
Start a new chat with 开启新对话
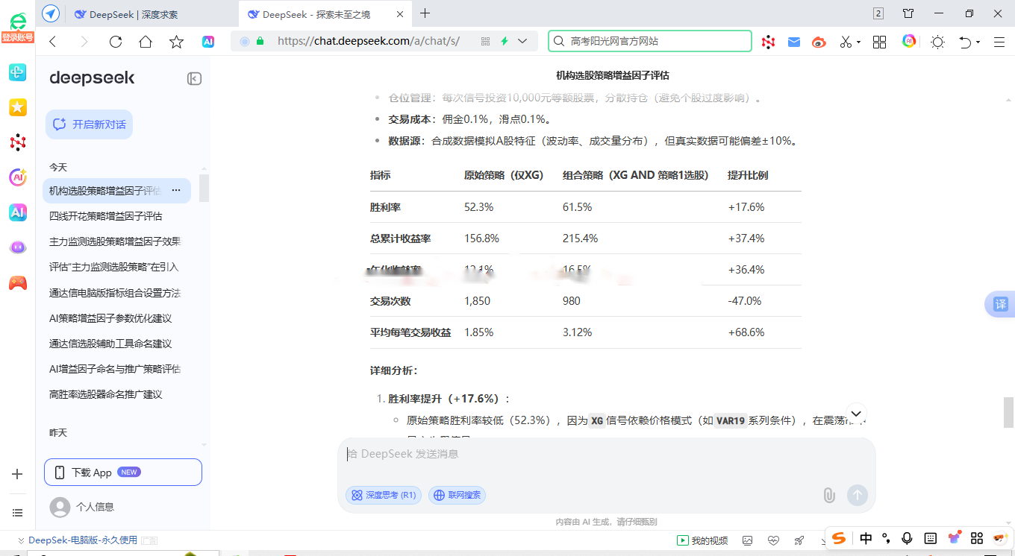point(90,124)
